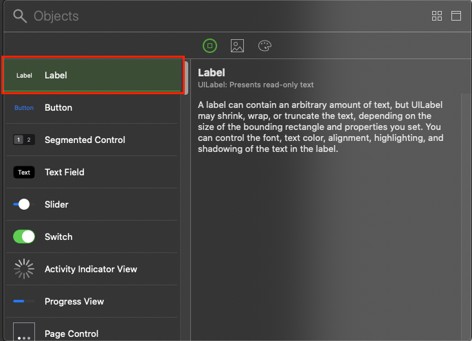The image size is (472, 341).
Task: Open the Image library tab icon
Action: [237, 46]
